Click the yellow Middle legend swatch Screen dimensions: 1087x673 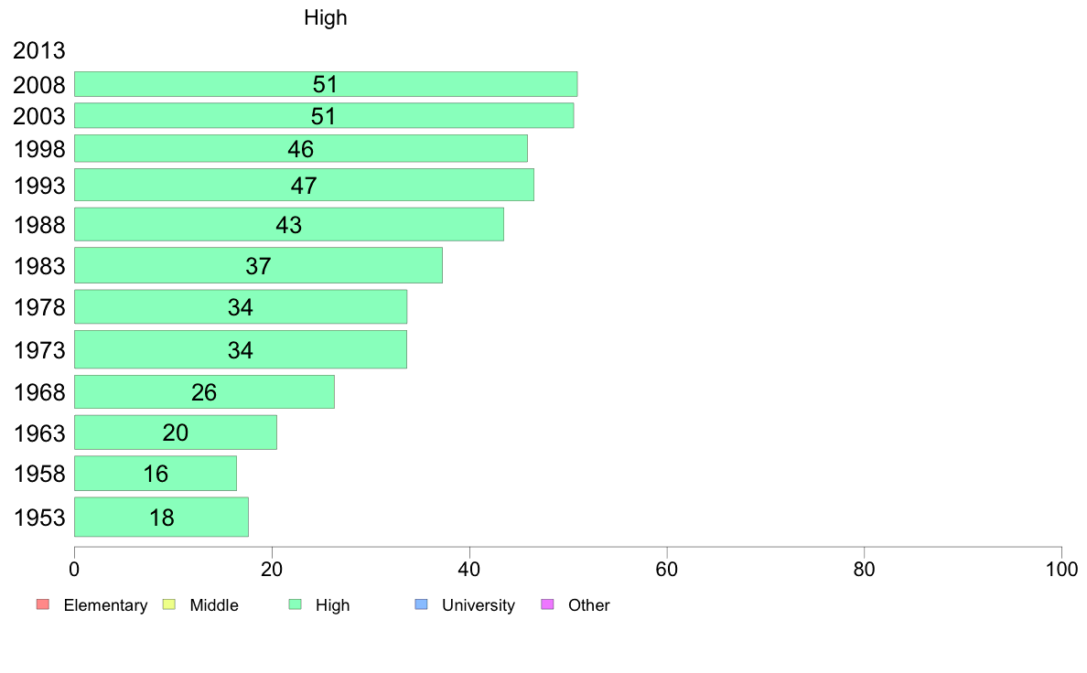click(x=169, y=604)
